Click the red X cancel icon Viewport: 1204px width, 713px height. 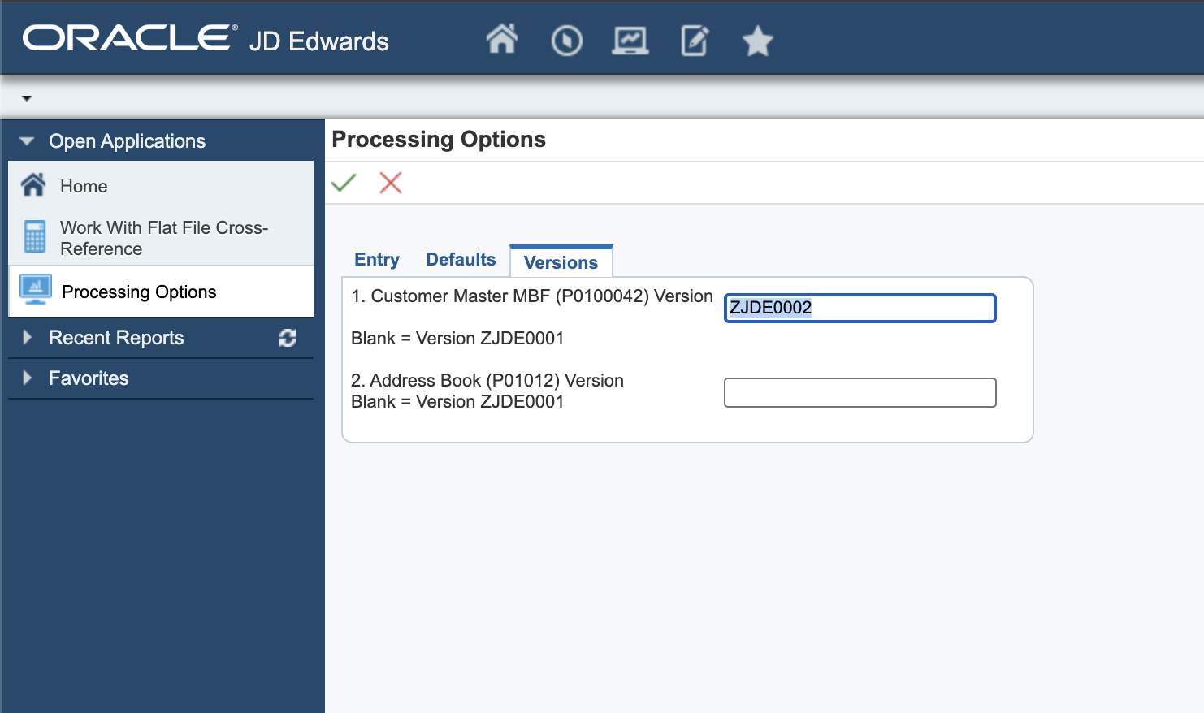[x=391, y=183]
